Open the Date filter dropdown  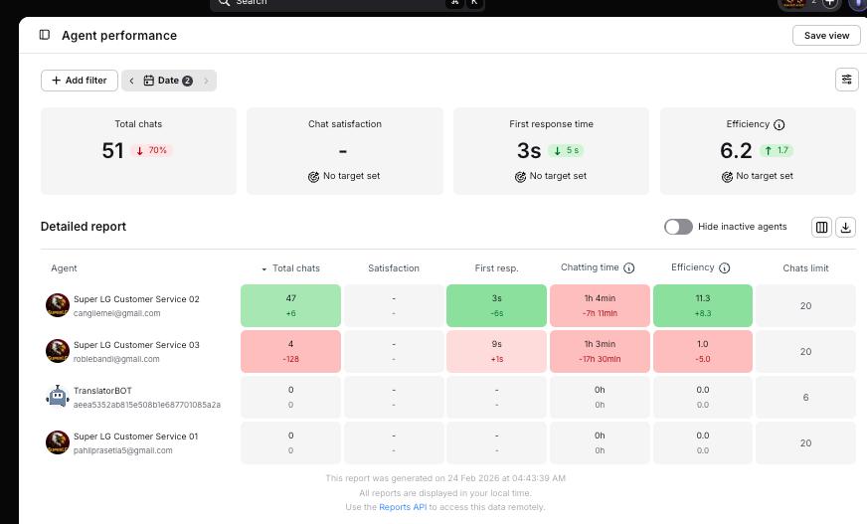coord(168,81)
